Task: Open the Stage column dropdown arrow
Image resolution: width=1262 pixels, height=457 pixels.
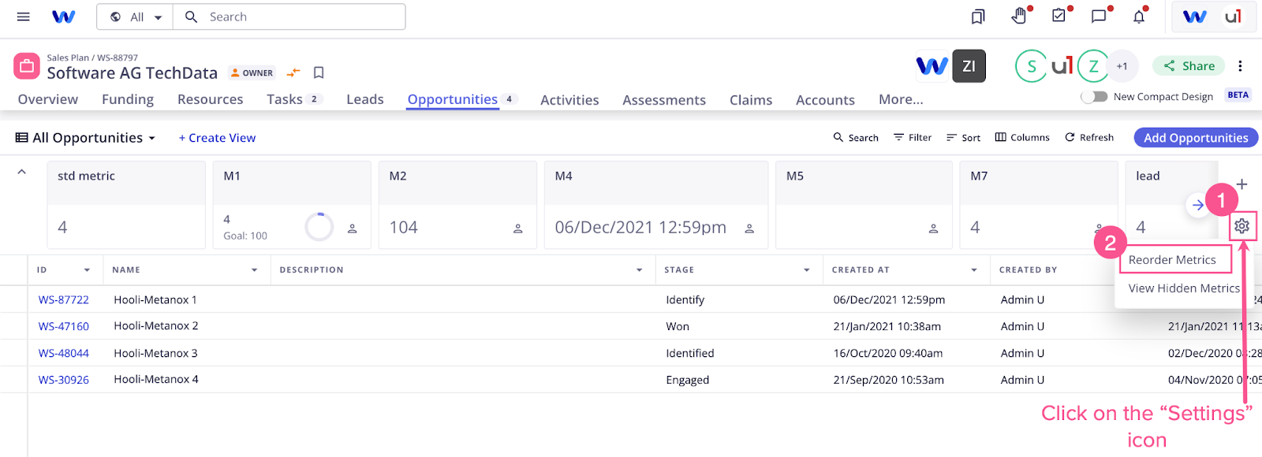Action: tap(806, 269)
